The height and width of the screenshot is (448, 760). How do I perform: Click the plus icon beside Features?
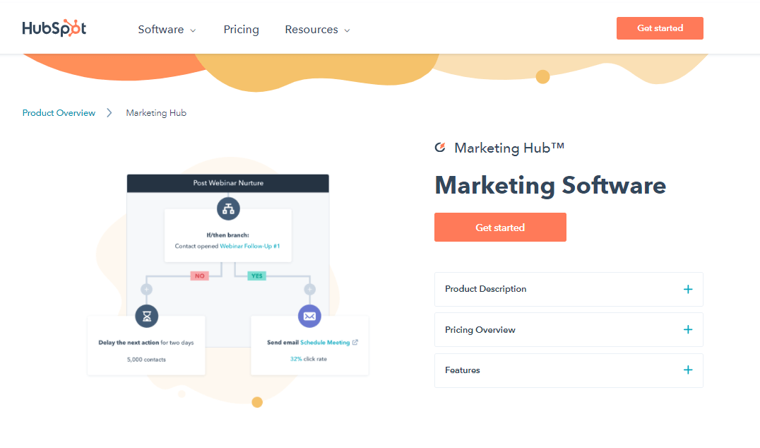coord(688,370)
